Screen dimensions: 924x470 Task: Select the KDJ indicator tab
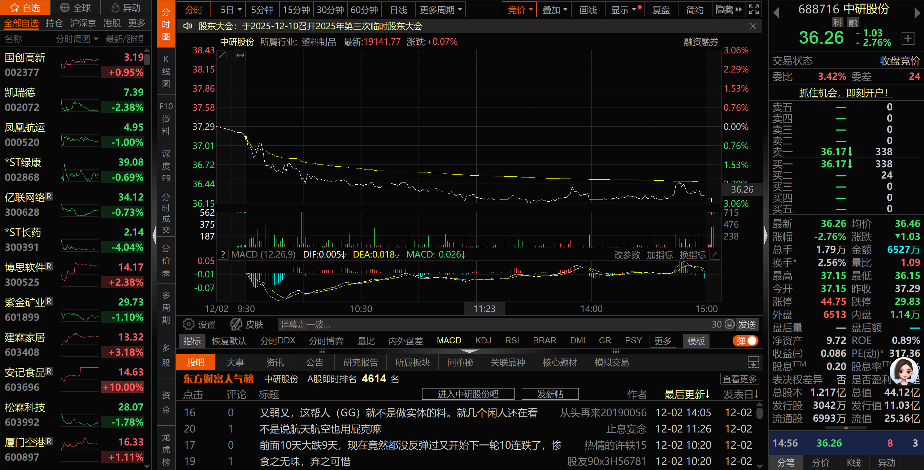[483, 341]
